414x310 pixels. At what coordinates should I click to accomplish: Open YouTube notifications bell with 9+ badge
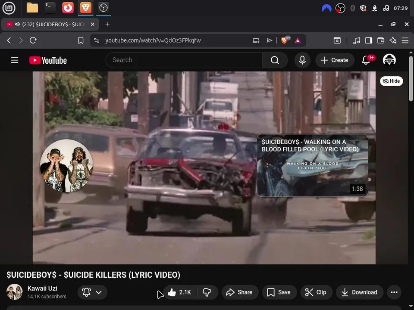tap(366, 60)
